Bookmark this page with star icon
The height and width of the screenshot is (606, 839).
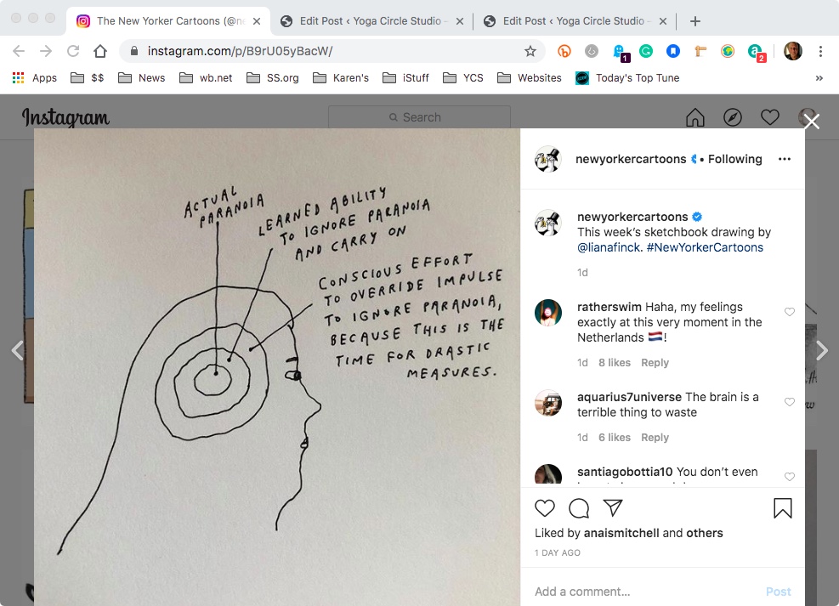530,51
